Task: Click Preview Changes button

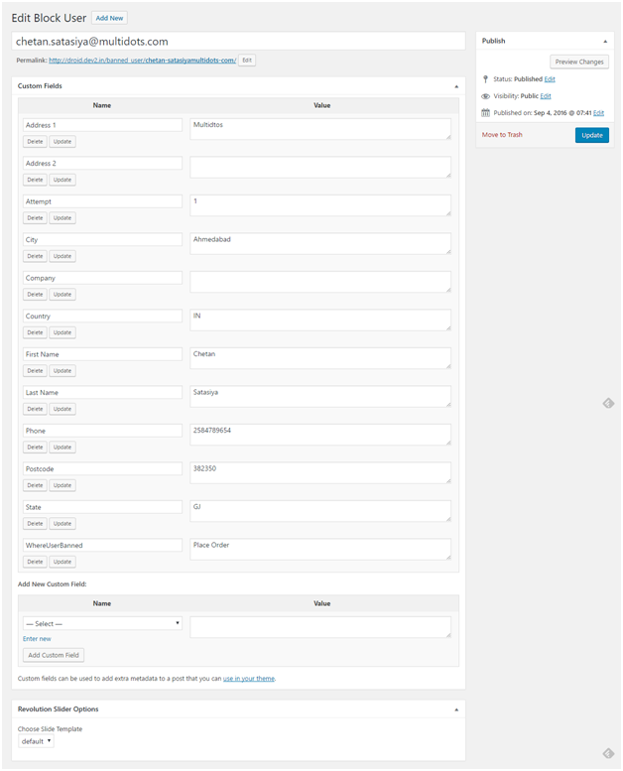Action: tap(579, 62)
